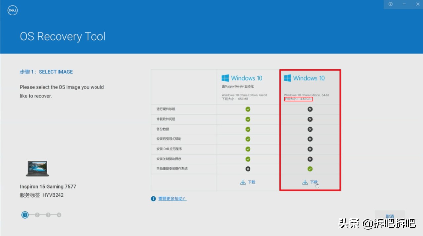Click green check for 修复软件问题 row

pyautogui.click(x=248, y=119)
